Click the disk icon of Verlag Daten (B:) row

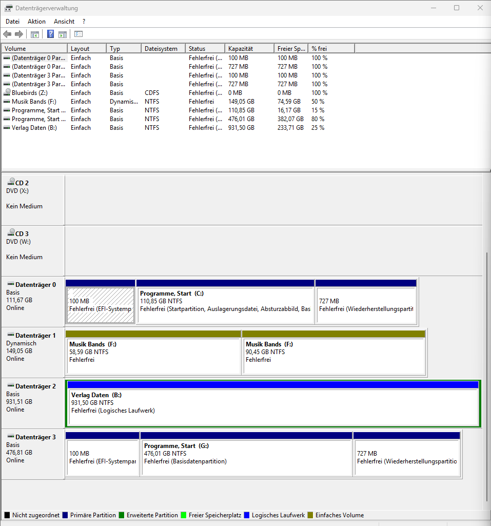tap(7, 127)
